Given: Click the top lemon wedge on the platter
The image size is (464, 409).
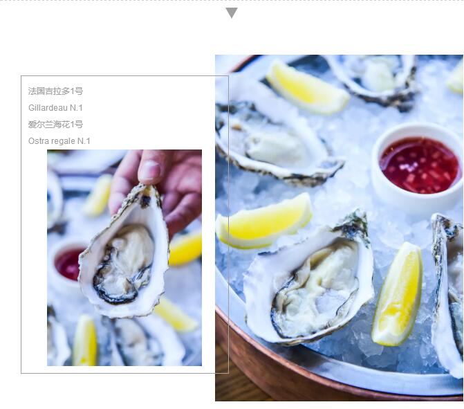Looking at the screenshot, I should (307, 89).
